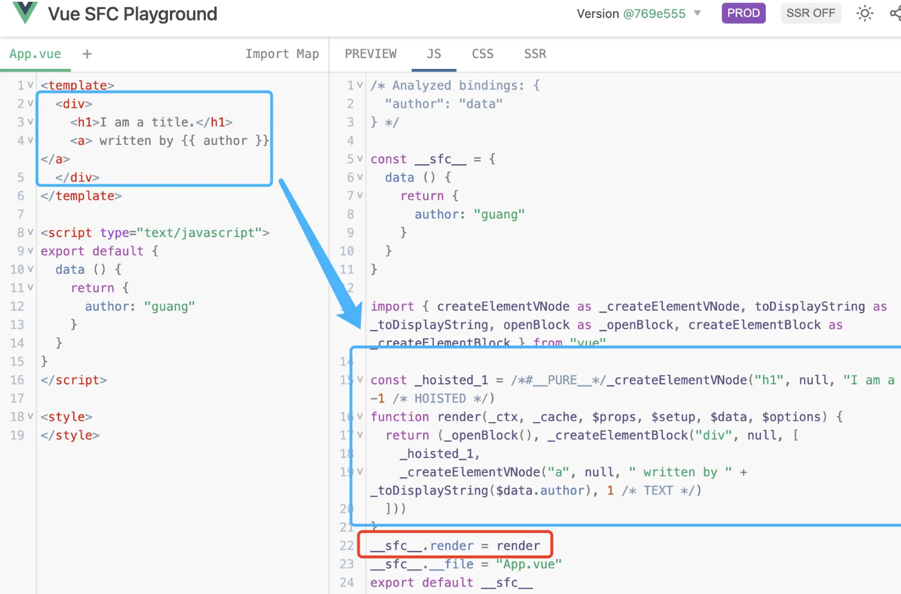901x594 pixels.
Task: Collapse the template fold arrow on line 1
Action: 30,85
